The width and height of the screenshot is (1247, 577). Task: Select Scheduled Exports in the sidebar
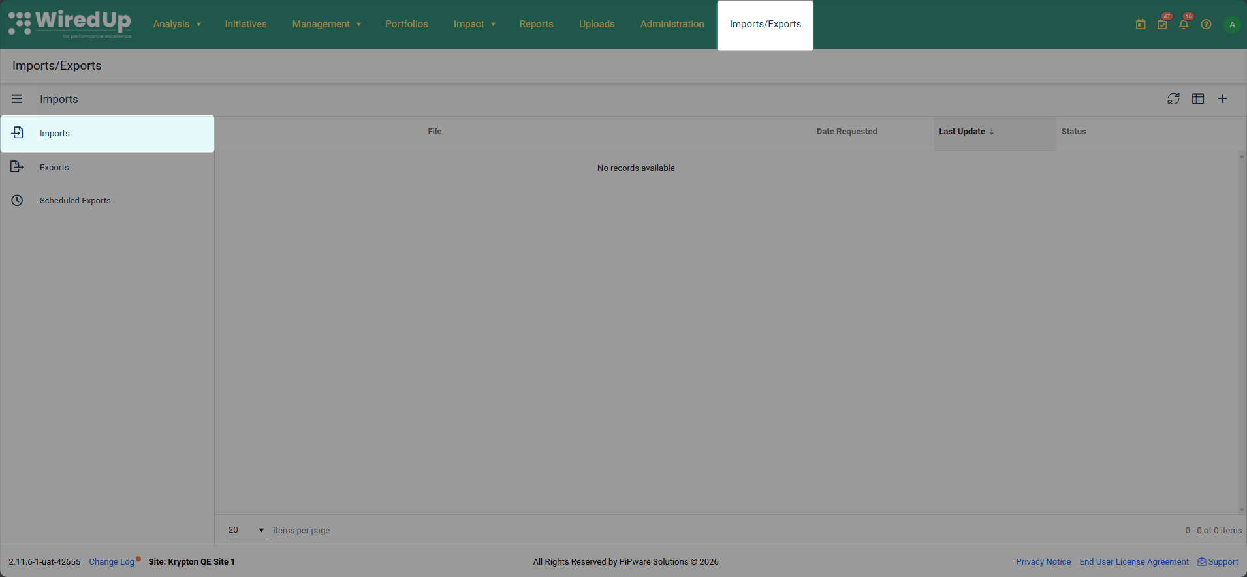point(108,200)
